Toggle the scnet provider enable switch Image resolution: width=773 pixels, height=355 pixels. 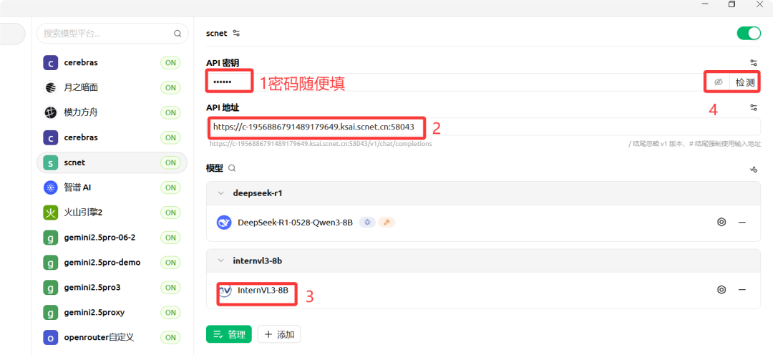tap(749, 33)
